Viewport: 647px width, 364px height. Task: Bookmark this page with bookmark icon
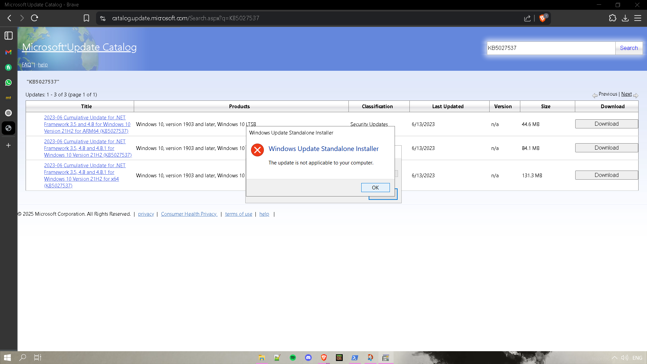point(86,18)
